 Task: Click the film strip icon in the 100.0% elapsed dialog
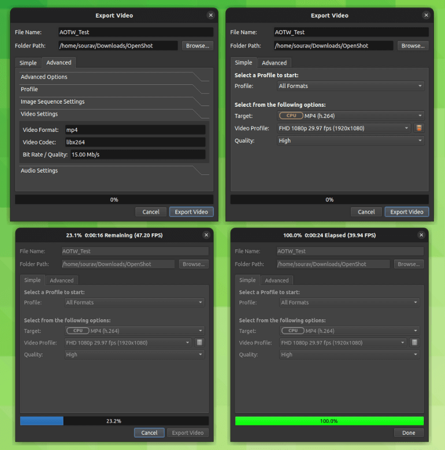pyautogui.click(x=414, y=342)
